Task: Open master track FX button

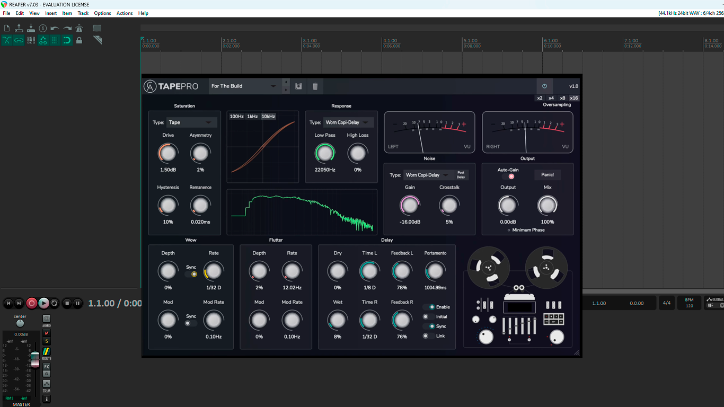Action: coord(47,367)
